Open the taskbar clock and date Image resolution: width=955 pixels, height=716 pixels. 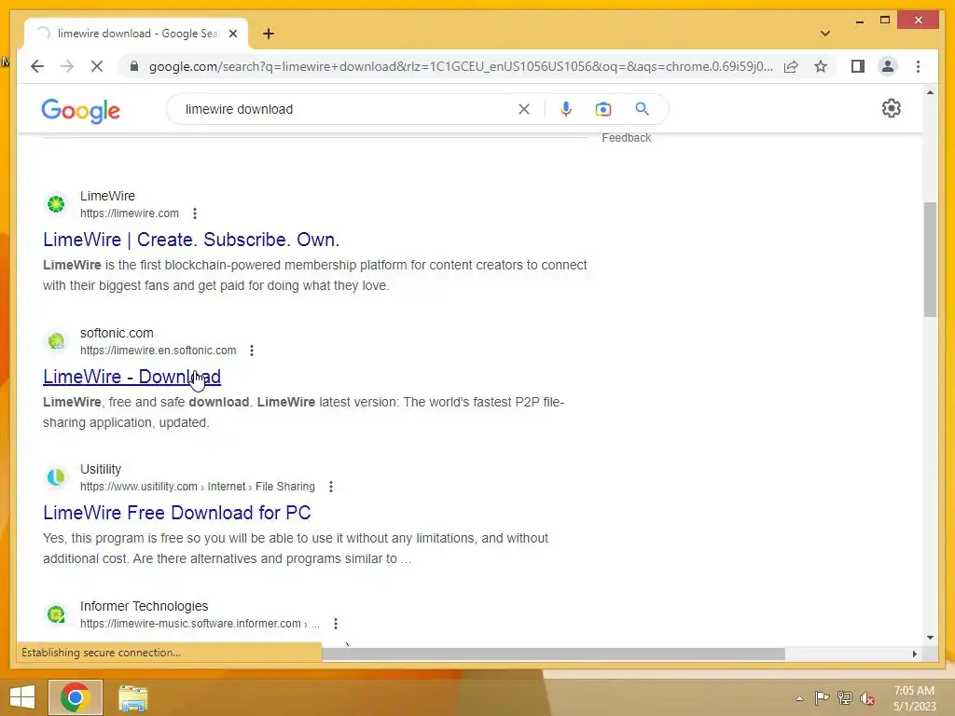pyautogui.click(x=914, y=698)
